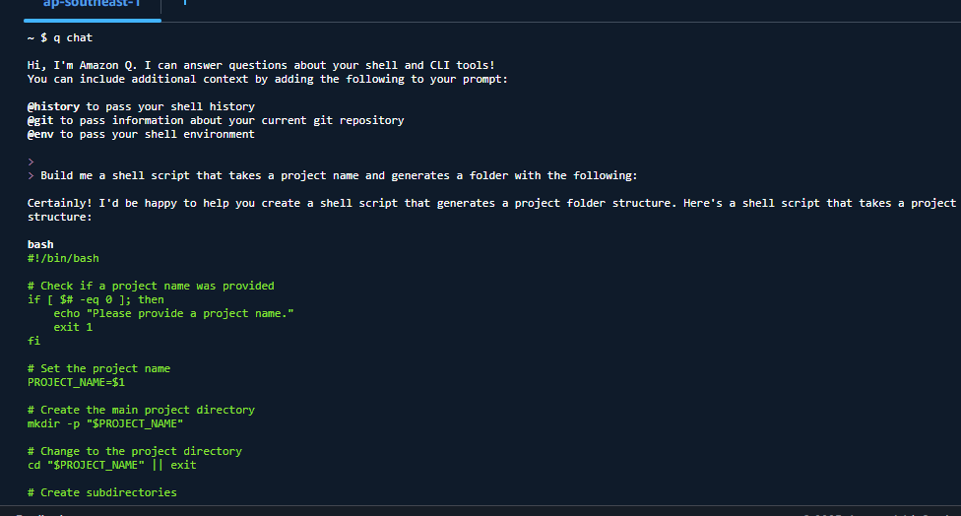961x516 pixels.
Task: Click the 'exit 1' line
Action: 73,327
